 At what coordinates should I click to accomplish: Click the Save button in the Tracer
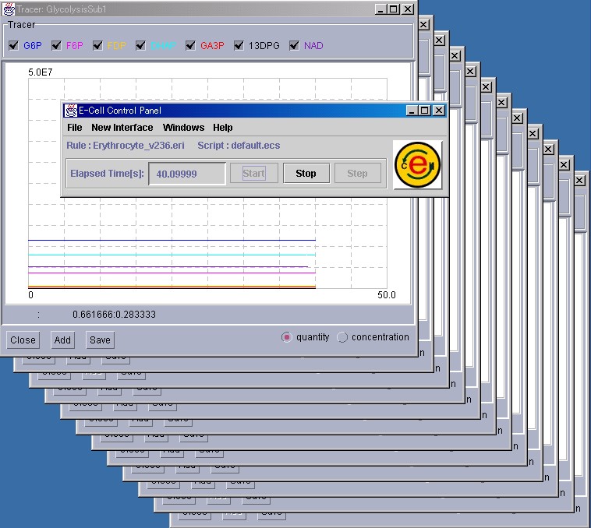(100, 340)
